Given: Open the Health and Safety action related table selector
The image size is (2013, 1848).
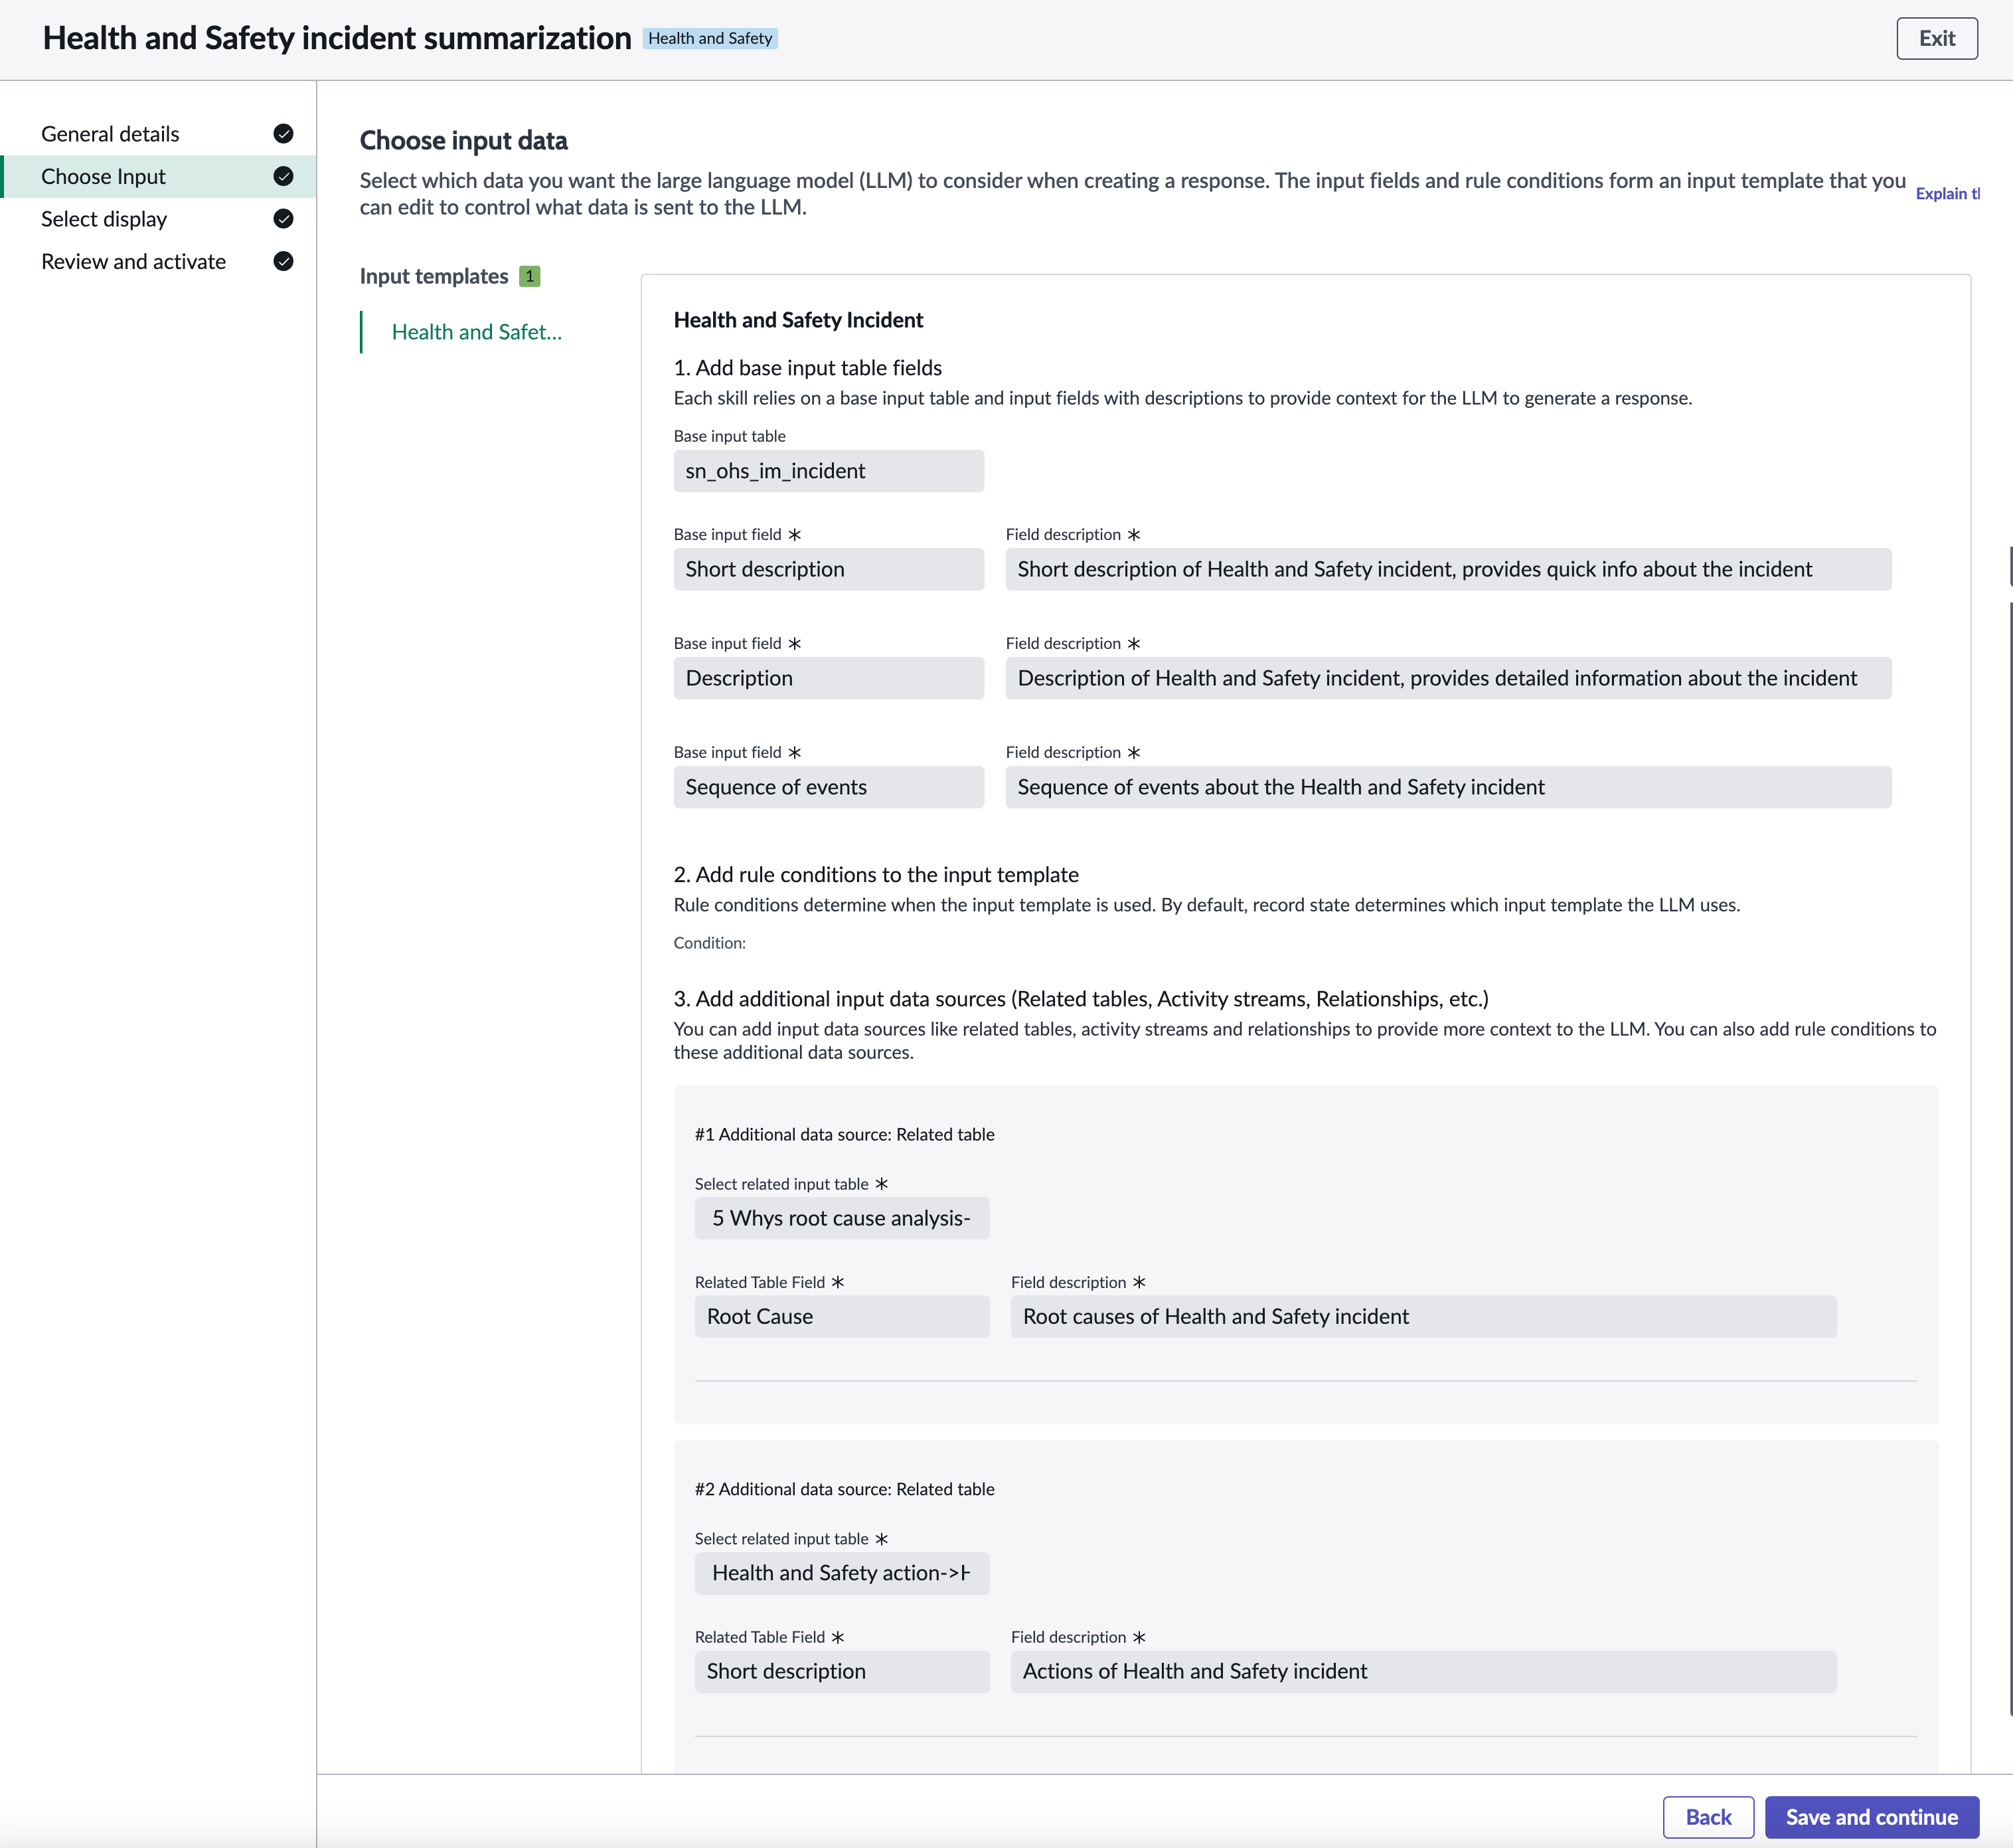Looking at the screenshot, I should tap(842, 1573).
